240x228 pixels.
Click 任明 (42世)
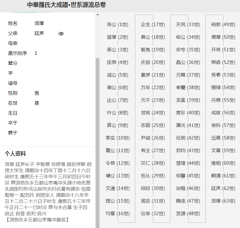pos(188,138)
